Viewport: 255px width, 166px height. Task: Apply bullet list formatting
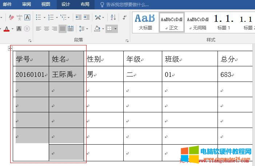pos(39,17)
